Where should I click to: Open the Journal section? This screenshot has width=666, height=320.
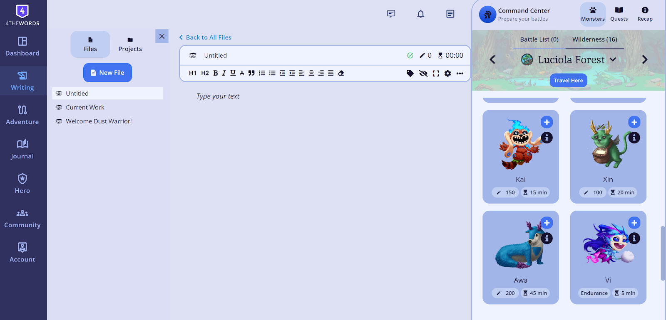coord(22,150)
